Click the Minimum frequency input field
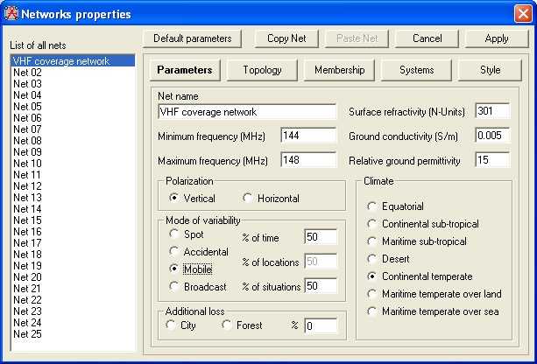This screenshot has height=364, width=537. (x=308, y=136)
